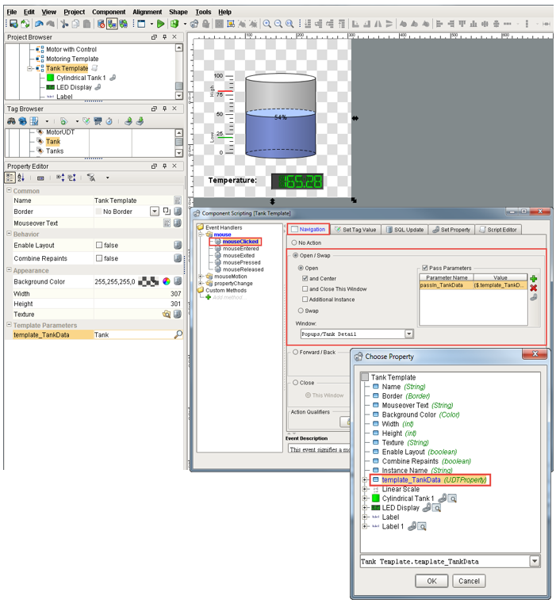Screen dimensions: 556x607
Task: Click the Project Browser scrollbar down arrow
Action: point(178,95)
